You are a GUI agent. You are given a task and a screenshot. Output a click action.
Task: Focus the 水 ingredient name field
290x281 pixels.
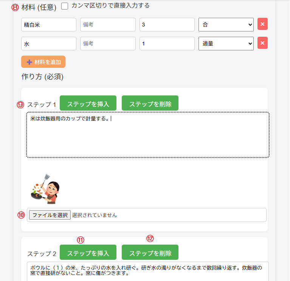tap(49, 44)
